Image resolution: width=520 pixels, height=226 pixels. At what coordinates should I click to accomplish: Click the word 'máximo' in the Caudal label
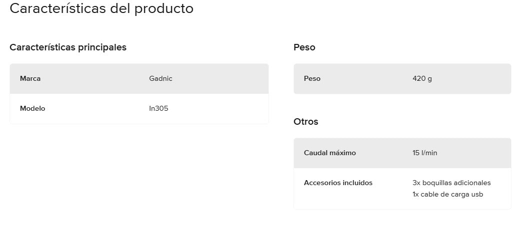click(342, 153)
